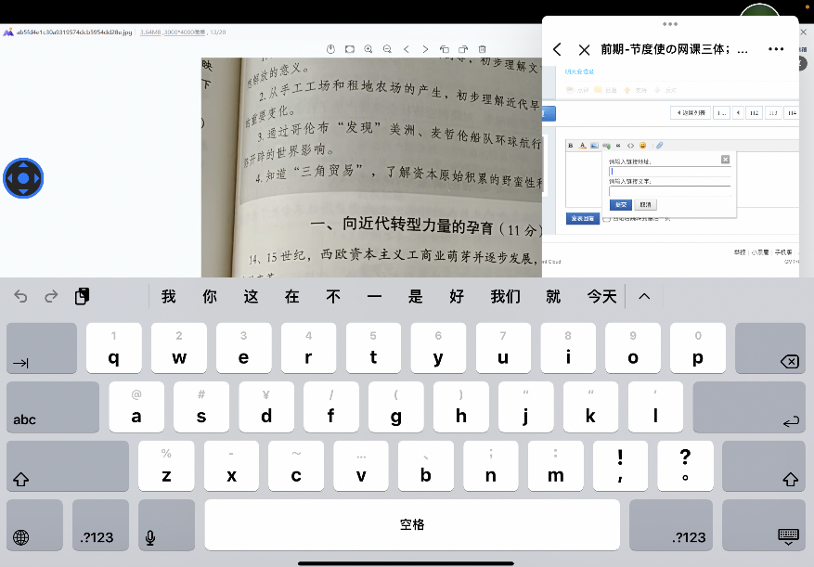Tap the backspace delete key
Viewport: 814px width, 567px height.
click(771, 348)
